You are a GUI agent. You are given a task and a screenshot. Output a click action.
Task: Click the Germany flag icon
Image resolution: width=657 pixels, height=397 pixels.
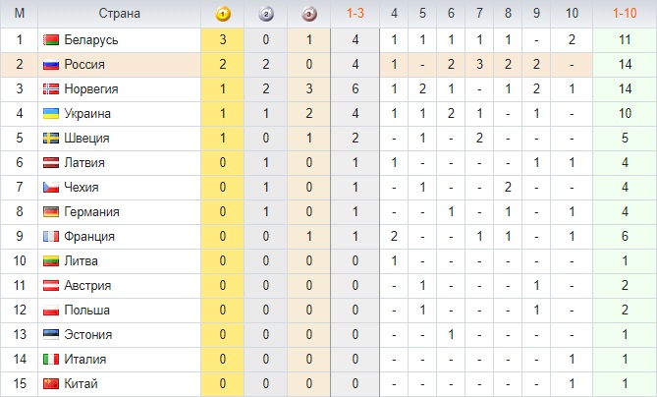51,212
